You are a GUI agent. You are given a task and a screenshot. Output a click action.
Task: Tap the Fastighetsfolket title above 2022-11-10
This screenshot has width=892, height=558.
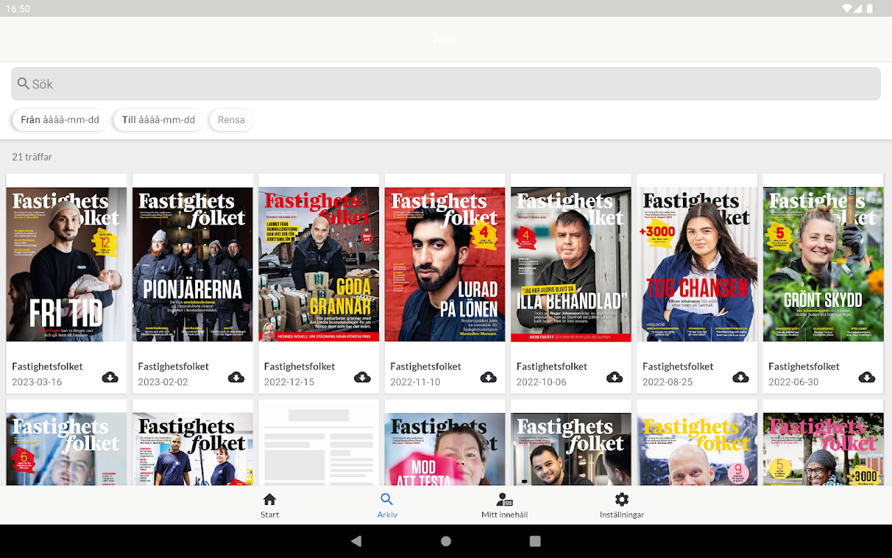pos(426,366)
